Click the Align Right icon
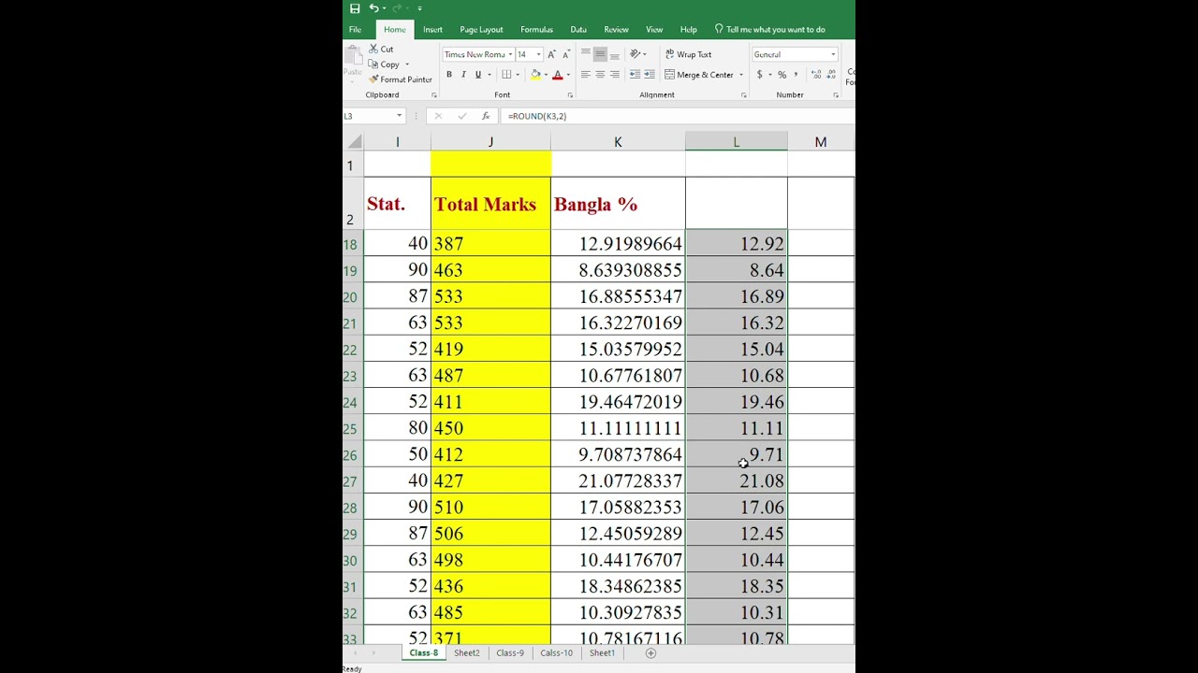 [615, 75]
